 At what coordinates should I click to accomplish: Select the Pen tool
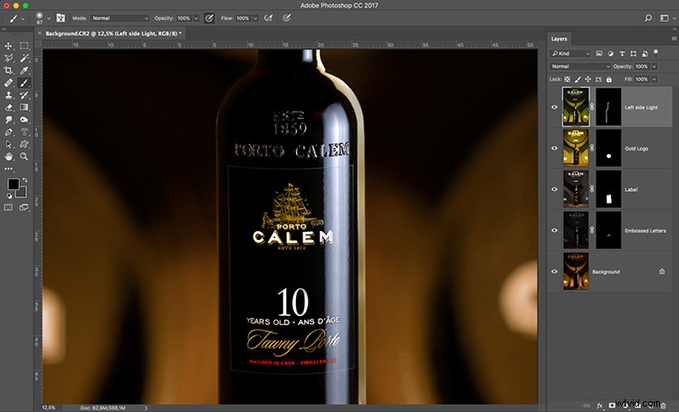[8, 132]
